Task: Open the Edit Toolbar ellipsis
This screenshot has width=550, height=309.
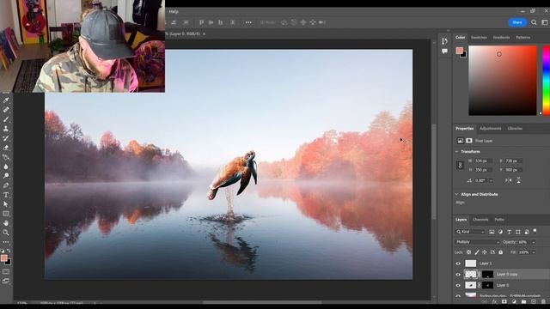Action: point(6,242)
